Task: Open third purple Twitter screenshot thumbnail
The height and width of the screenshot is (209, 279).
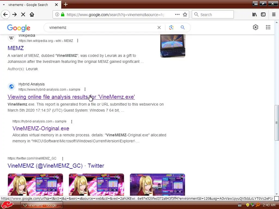Action: click(x=157, y=185)
